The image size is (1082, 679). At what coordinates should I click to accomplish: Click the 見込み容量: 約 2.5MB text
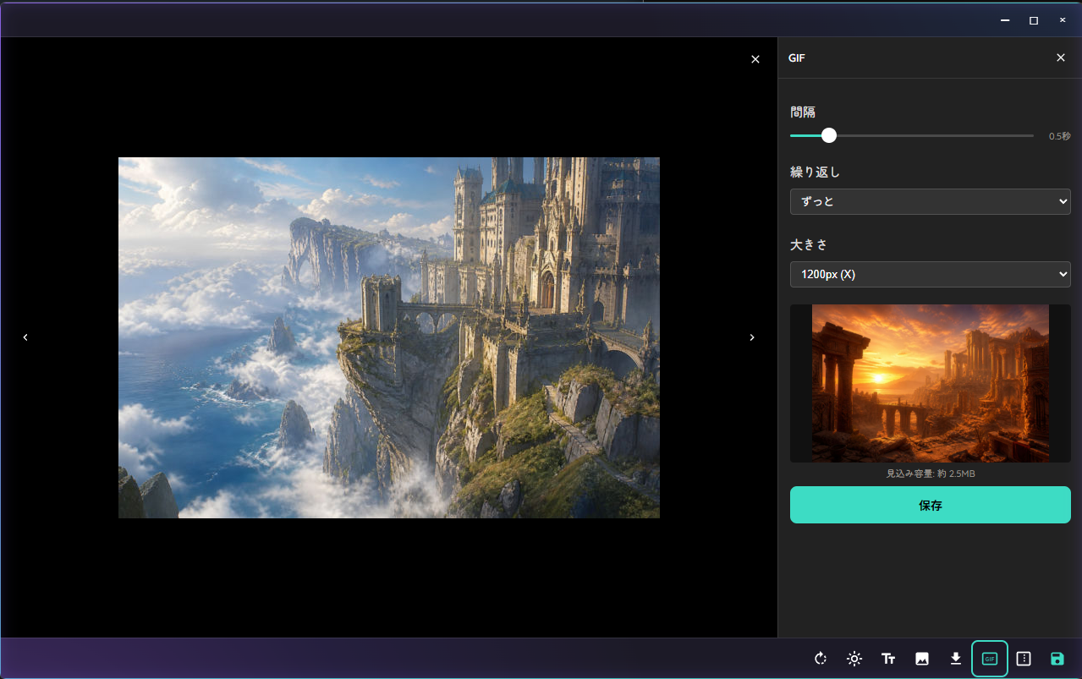931,474
